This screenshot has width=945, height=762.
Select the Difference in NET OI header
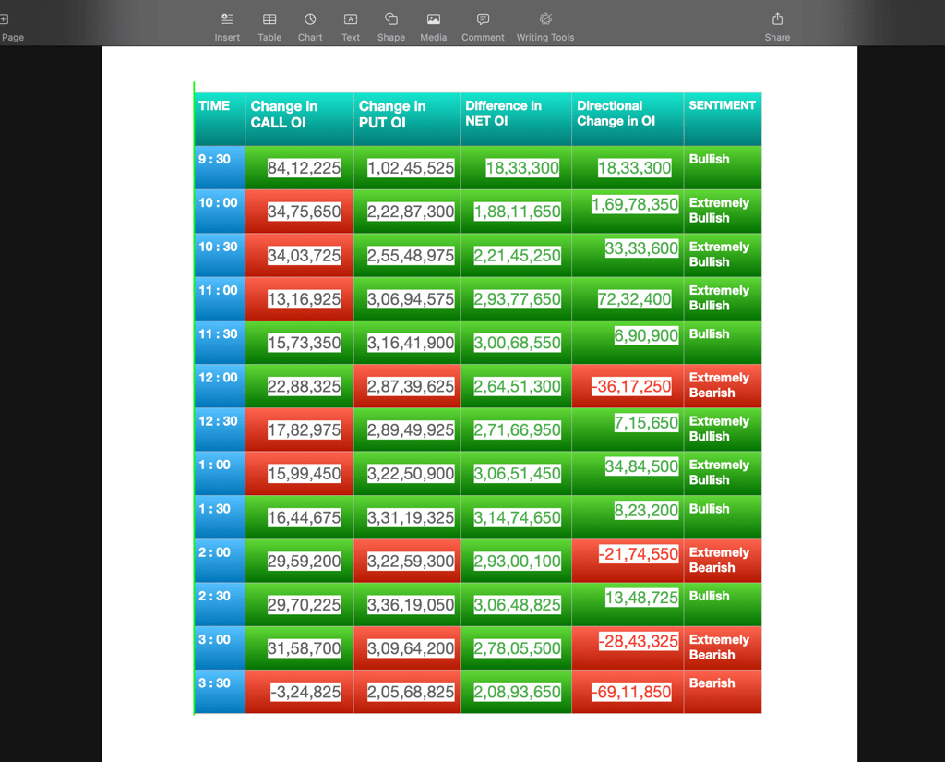click(516, 119)
